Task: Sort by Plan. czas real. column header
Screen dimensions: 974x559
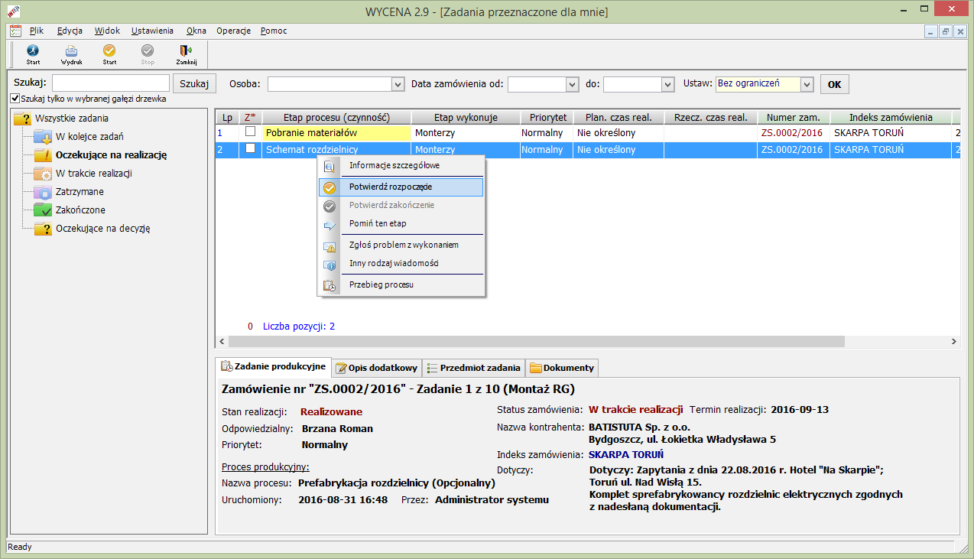Action: pos(619,117)
